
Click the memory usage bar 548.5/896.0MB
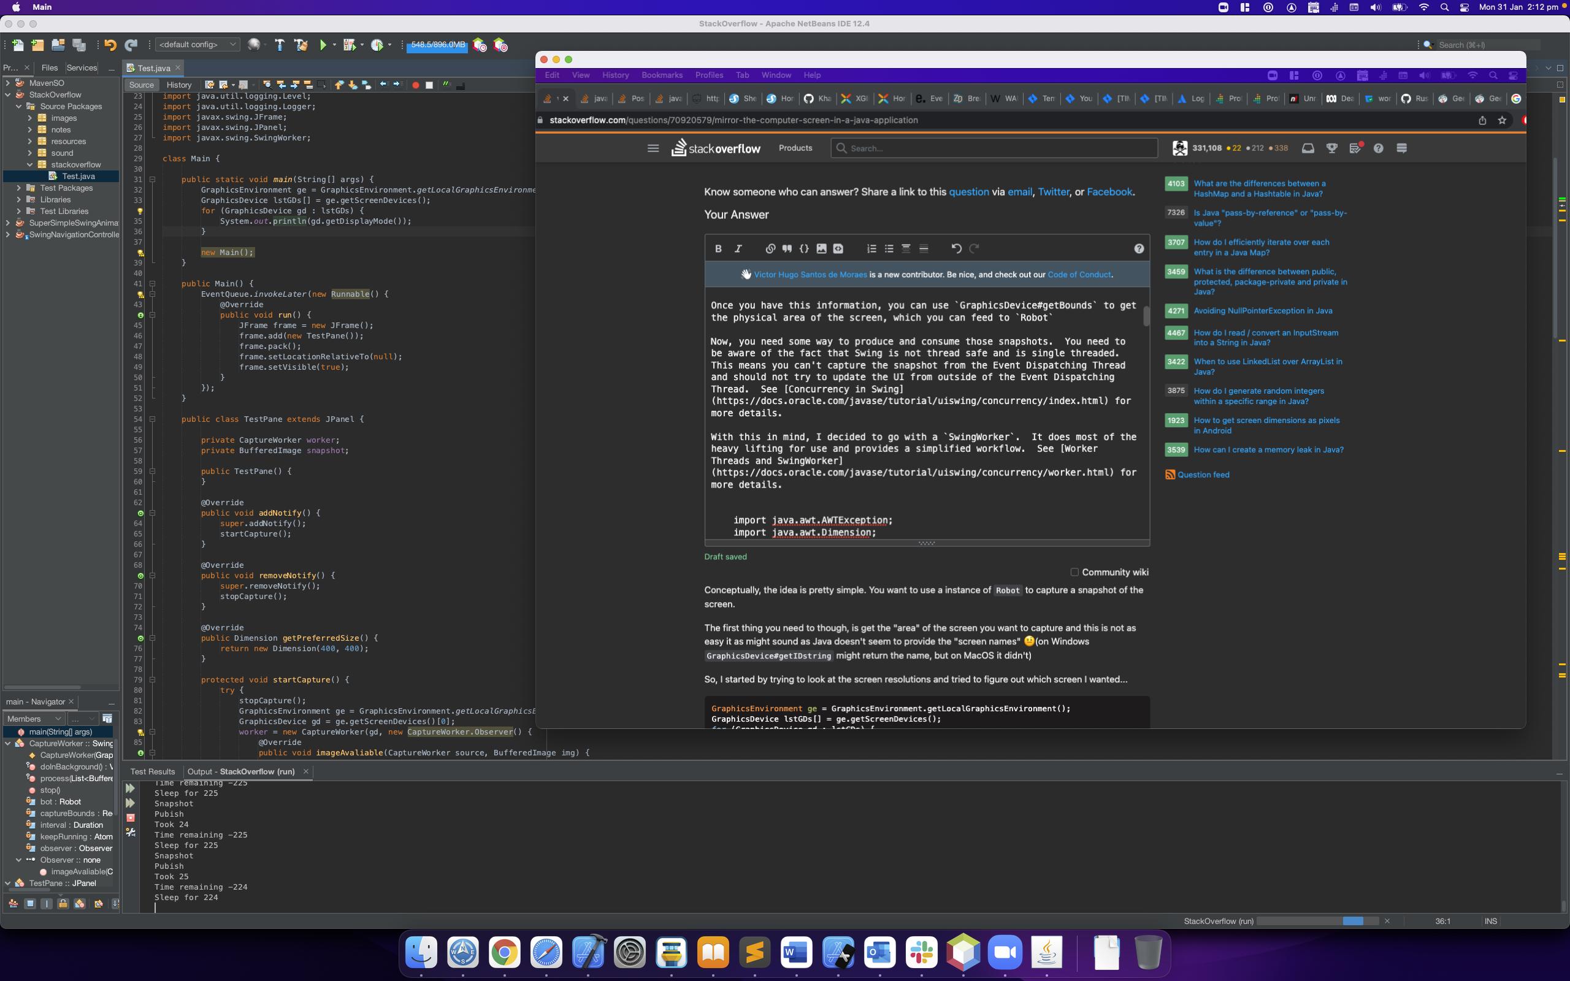tap(437, 45)
